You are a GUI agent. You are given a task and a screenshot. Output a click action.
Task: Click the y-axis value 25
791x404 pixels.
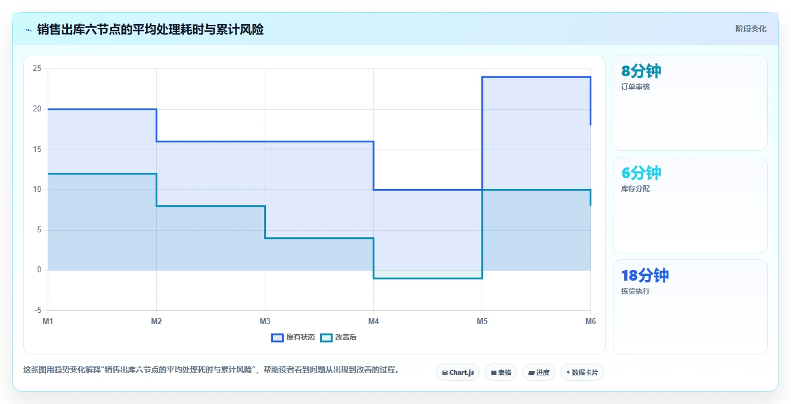tap(37, 69)
